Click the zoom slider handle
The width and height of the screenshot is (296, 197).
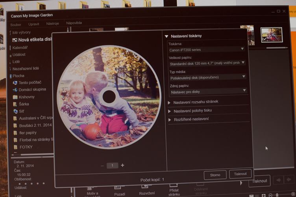click(277, 195)
